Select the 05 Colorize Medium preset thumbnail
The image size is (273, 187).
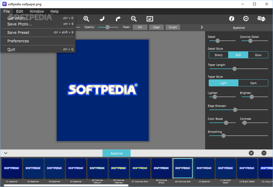pos(97,168)
